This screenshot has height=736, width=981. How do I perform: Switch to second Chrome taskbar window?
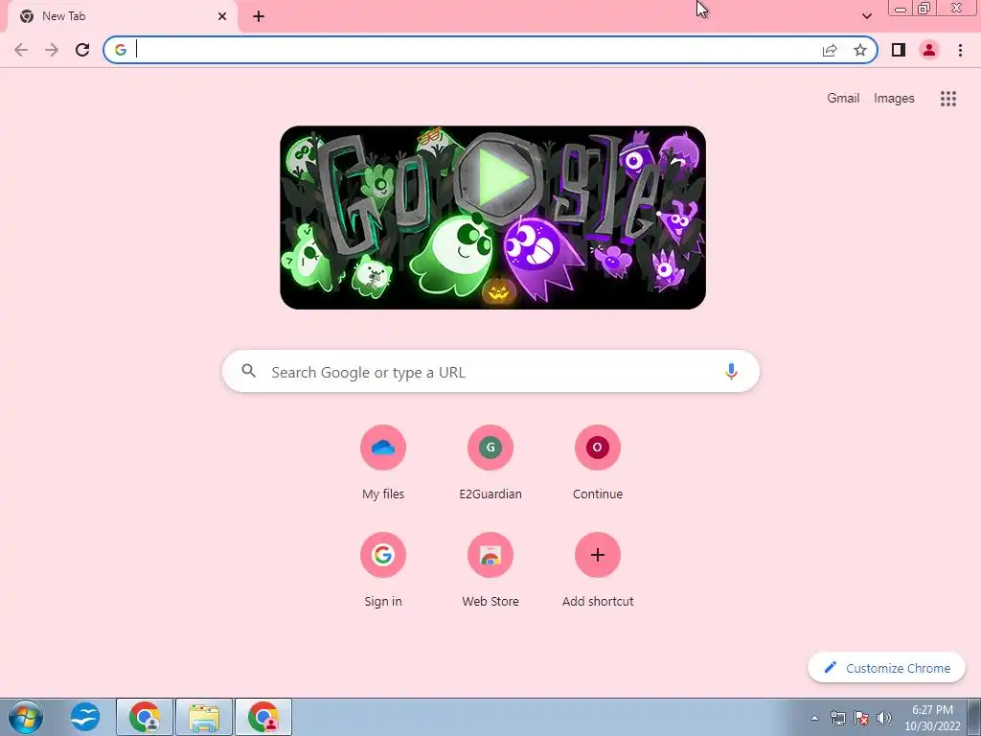[x=263, y=717]
